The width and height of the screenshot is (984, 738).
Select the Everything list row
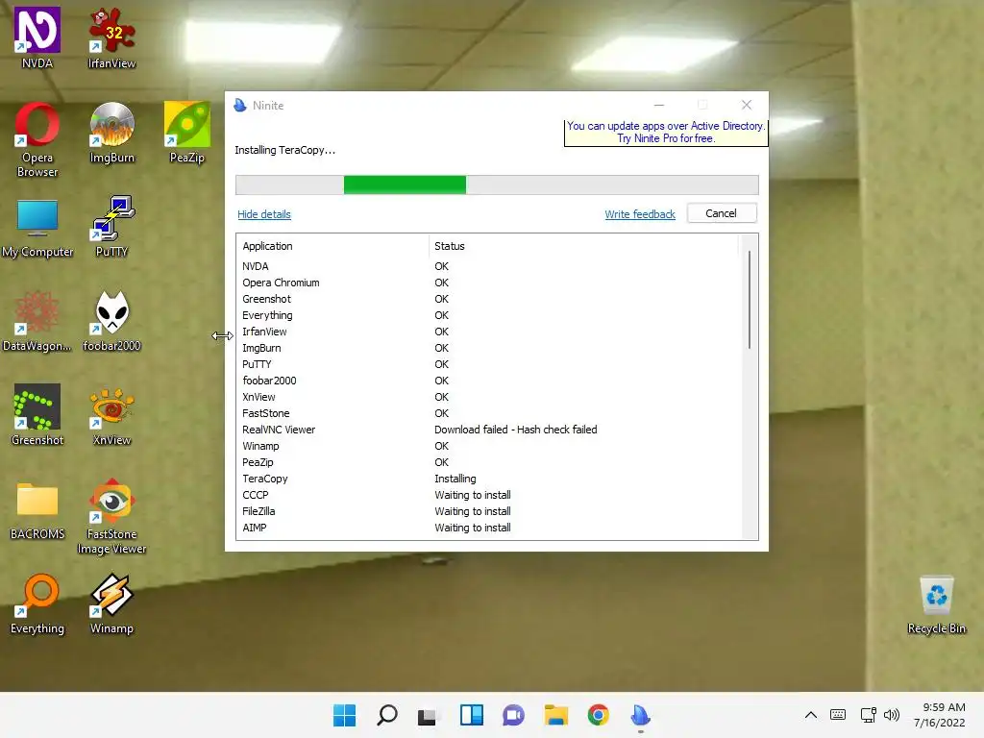coord(489,315)
